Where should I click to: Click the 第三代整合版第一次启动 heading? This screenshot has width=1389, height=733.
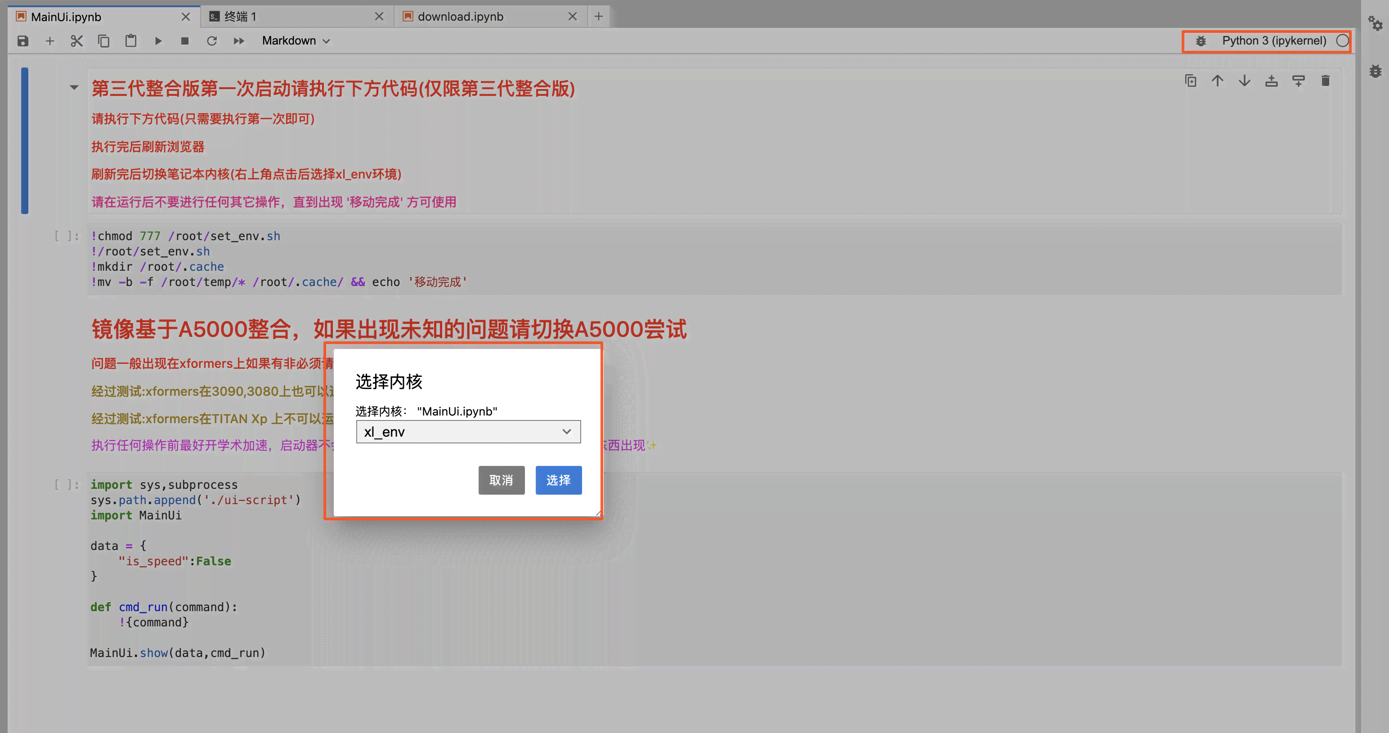333,89
